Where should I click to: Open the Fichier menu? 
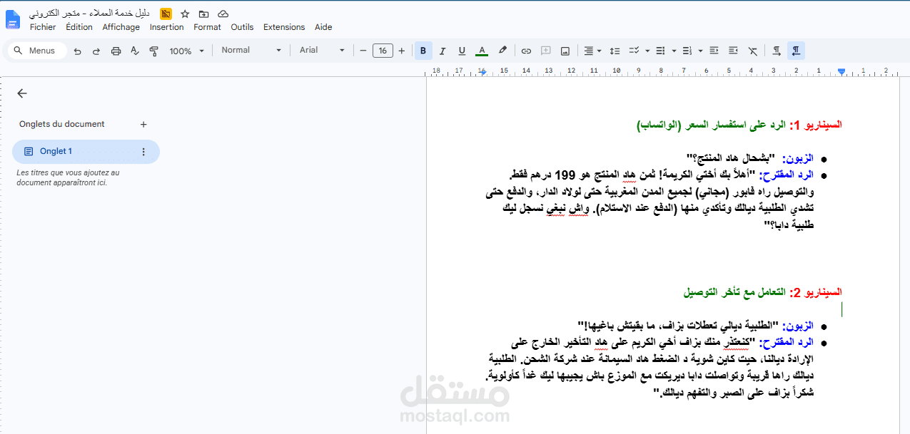[x=43, y=27]
